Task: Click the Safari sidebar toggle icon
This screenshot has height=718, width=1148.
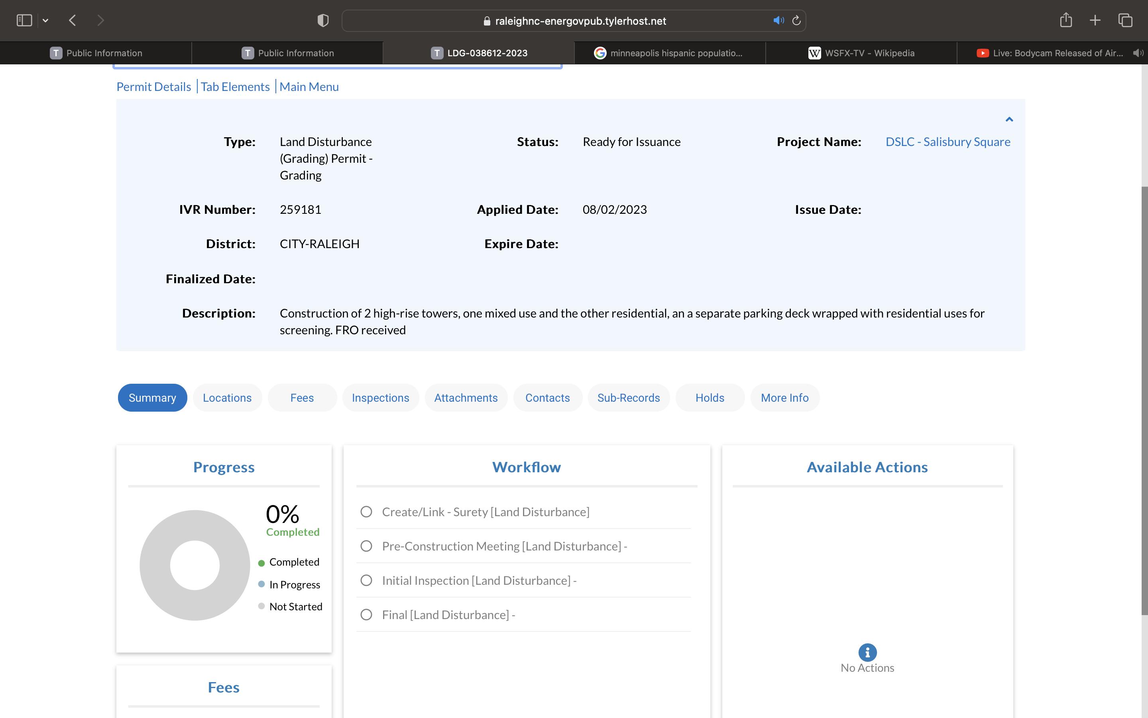Action: click(24, 20)
